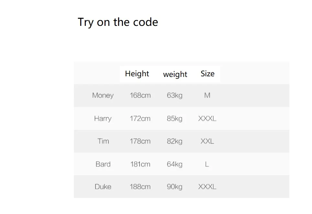Click the M size in Money's row
The image size is (312, 214).
coord(207,95)
